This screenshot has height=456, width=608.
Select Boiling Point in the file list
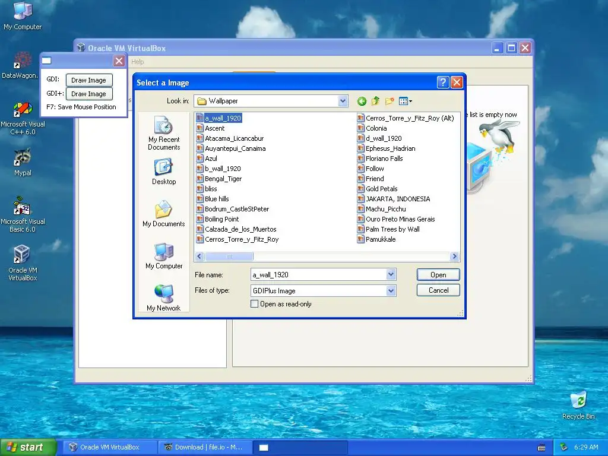point(217,219)
